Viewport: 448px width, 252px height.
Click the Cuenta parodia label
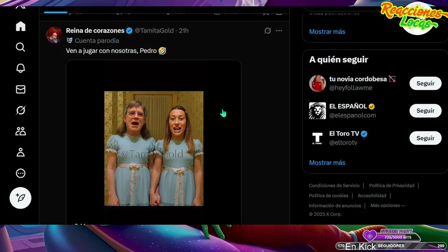pos(97,41)
